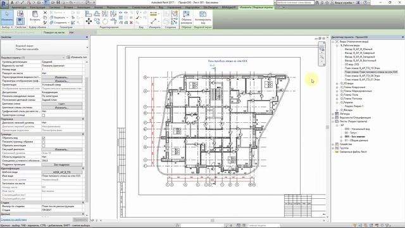Select the Mirror Pick Axis tool
Screen dimensions: 405x228
pyautogui.click(x=105, y=14)
